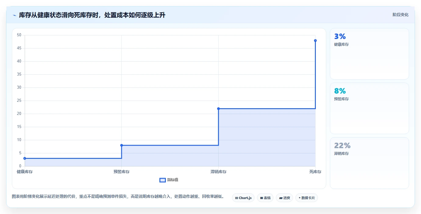The height and width of the screenshot is (214, 421).
Task: Click the 健康库存 data point on chart
Action: (x=25, y=158)
